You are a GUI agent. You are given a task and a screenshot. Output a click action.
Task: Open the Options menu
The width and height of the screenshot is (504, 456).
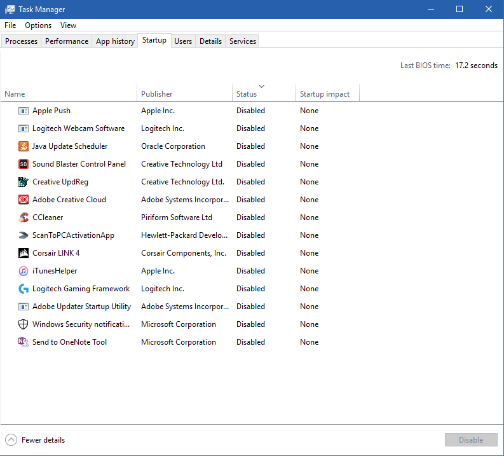coord(38,25)
